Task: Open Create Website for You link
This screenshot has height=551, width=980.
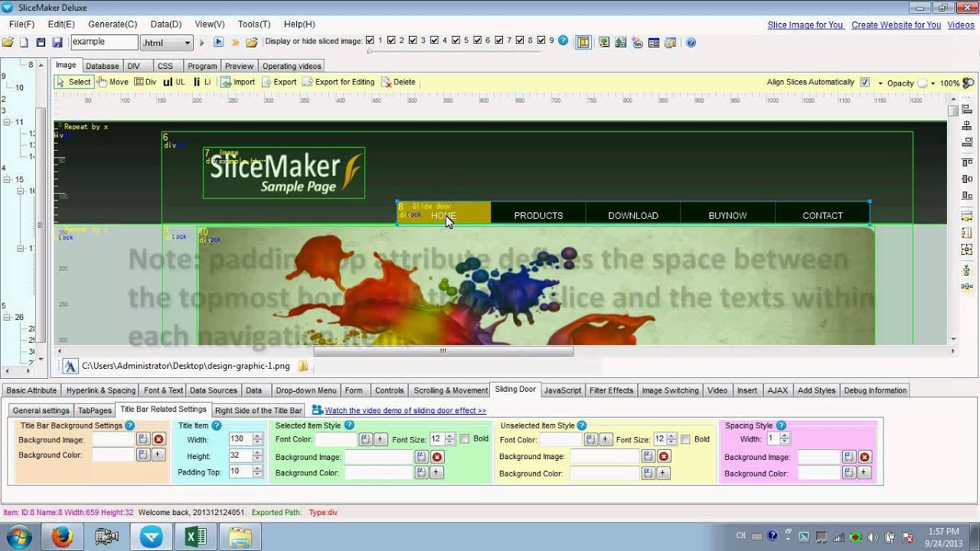Action: [896, 25]
